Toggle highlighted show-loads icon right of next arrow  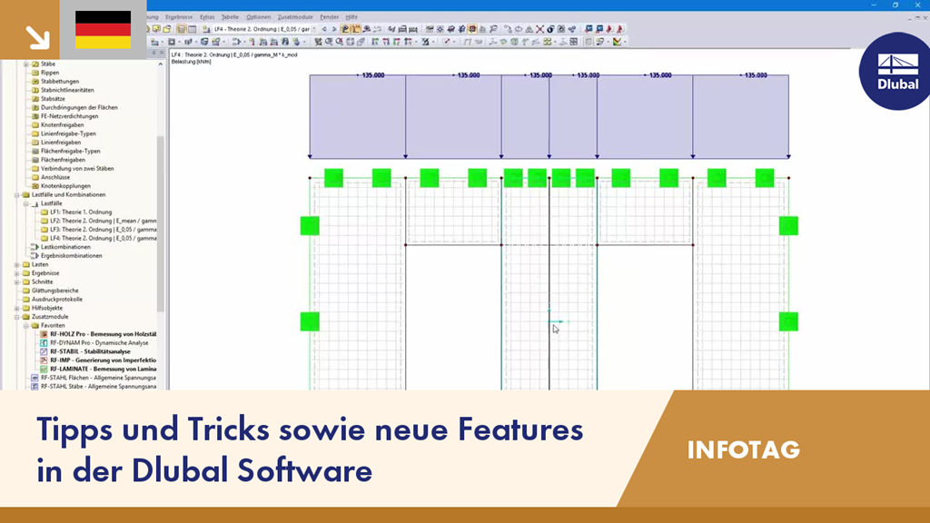pos(345,29)
